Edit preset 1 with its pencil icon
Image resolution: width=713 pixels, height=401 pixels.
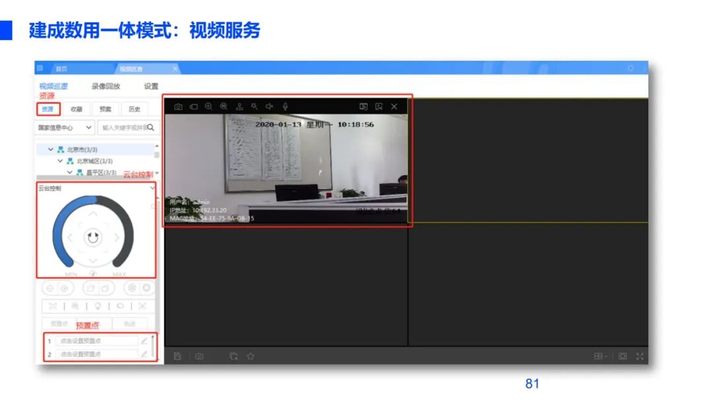click(x=144, y=340)
